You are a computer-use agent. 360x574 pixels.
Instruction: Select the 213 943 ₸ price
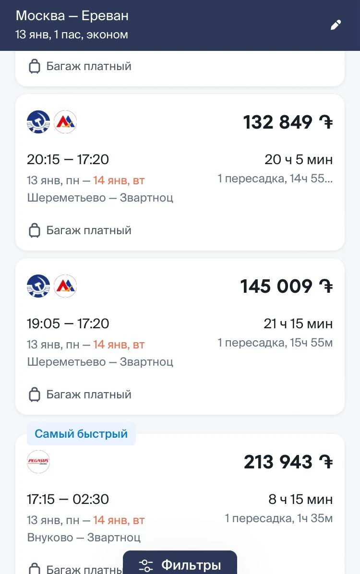[x=288, y=462]
